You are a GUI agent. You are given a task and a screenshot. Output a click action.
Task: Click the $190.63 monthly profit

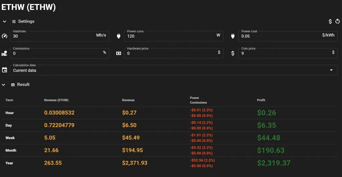(271, 150)
